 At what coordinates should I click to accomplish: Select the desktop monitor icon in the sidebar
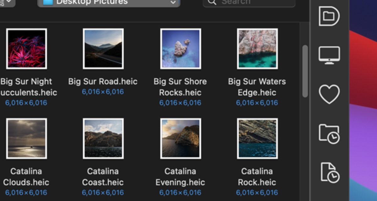click(329, 55)
